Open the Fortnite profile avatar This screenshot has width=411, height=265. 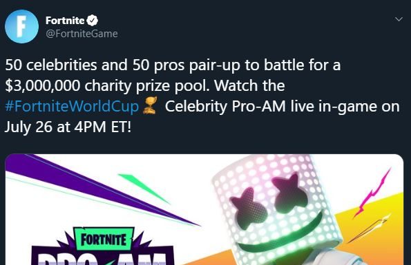click(21, 26)
